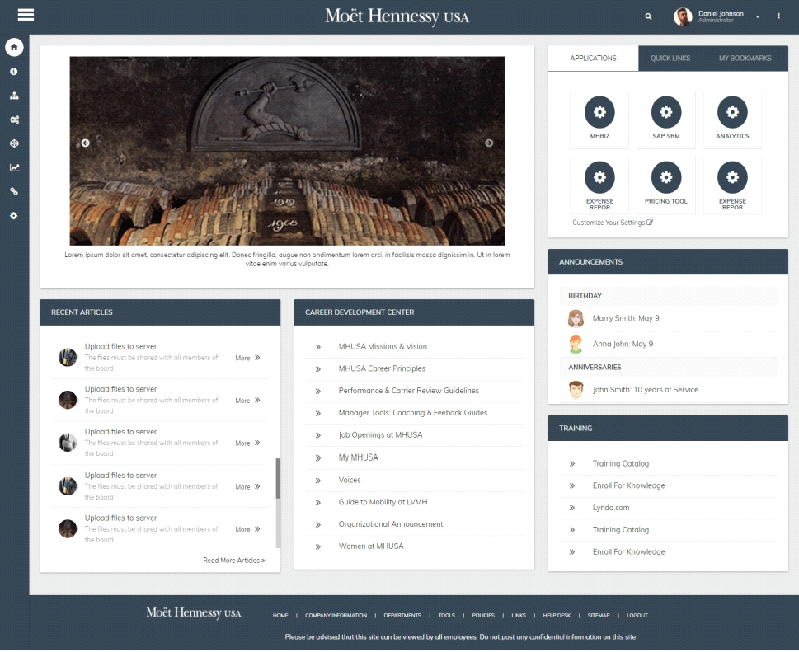Screen dimensions: 799x652
Task: Open the Voices link
Action: coord(350,480)
